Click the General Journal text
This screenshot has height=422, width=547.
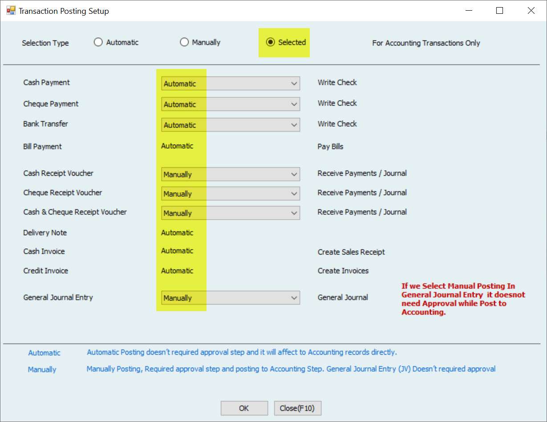(x=343, y=297)
